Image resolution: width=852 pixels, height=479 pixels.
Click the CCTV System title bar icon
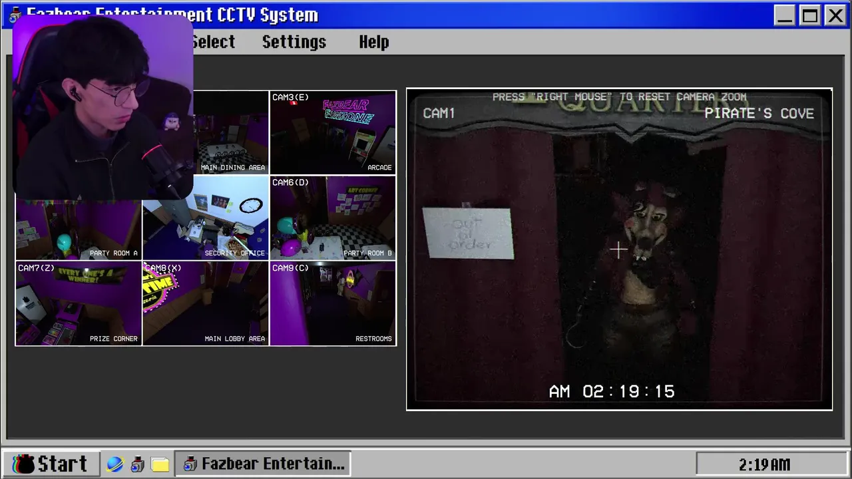[15, 15]
